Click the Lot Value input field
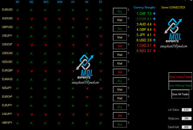 [x=186, y=110]
